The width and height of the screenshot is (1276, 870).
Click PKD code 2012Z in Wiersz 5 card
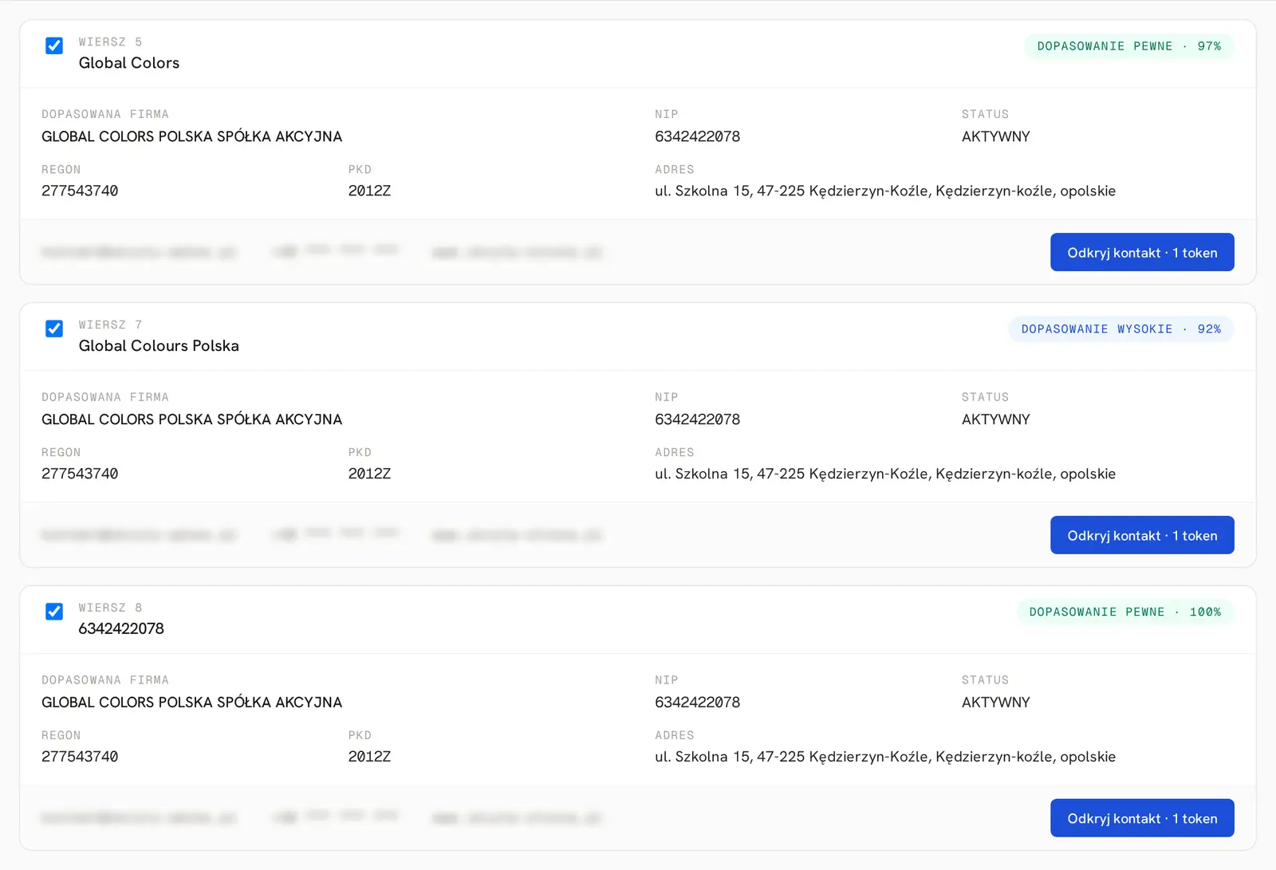coord(369,191)
